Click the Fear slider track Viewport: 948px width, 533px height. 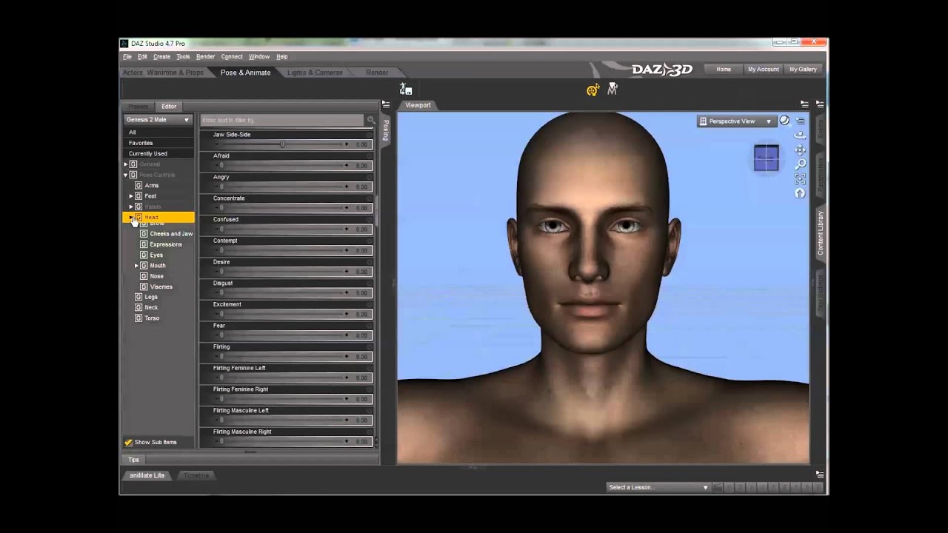[284, 335]
